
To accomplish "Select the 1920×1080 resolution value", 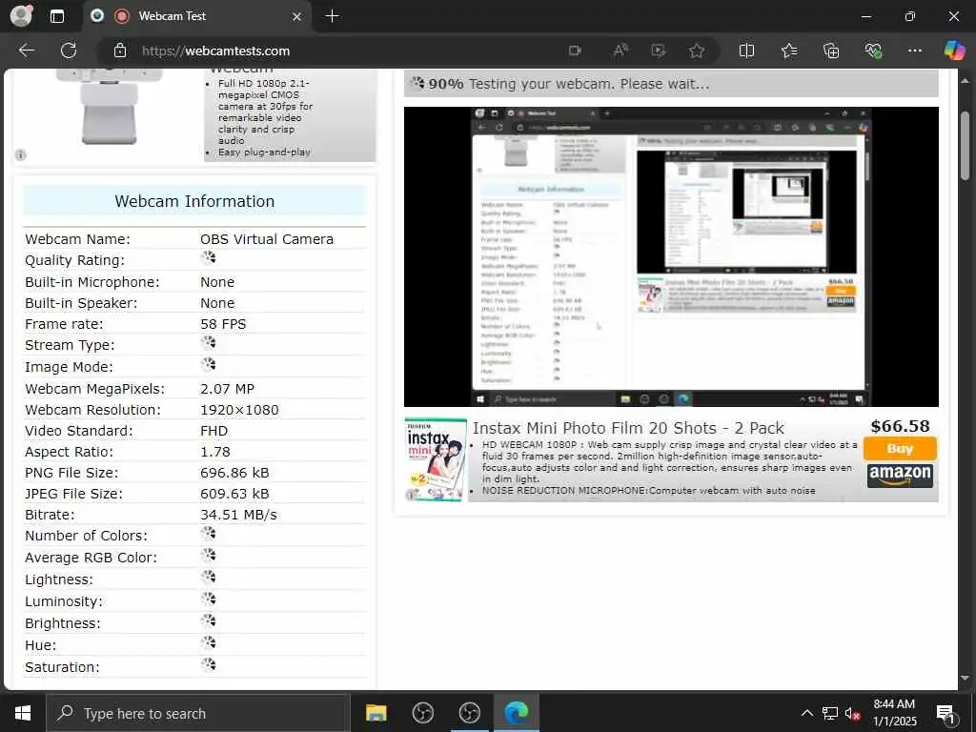I will tap(239, 410).
